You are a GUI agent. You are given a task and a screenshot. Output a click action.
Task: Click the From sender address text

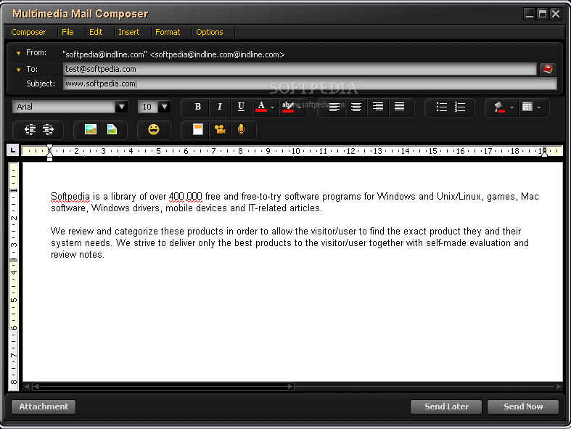[x=173, y=54]
